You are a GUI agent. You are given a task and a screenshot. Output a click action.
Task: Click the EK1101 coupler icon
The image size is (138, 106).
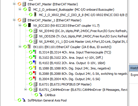(29, 47)
